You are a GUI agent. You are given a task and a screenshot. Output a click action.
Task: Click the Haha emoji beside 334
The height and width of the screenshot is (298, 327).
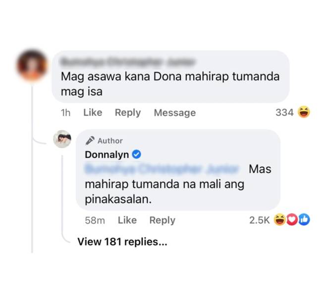tap(304, 112)
